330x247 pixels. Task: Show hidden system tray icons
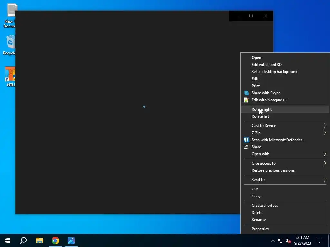tap(273, 241)
